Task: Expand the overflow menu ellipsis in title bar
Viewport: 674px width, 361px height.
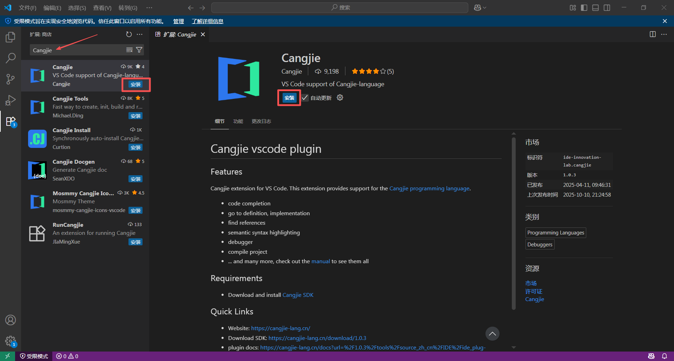Action: pyautogui.click(x=149, y=8)
